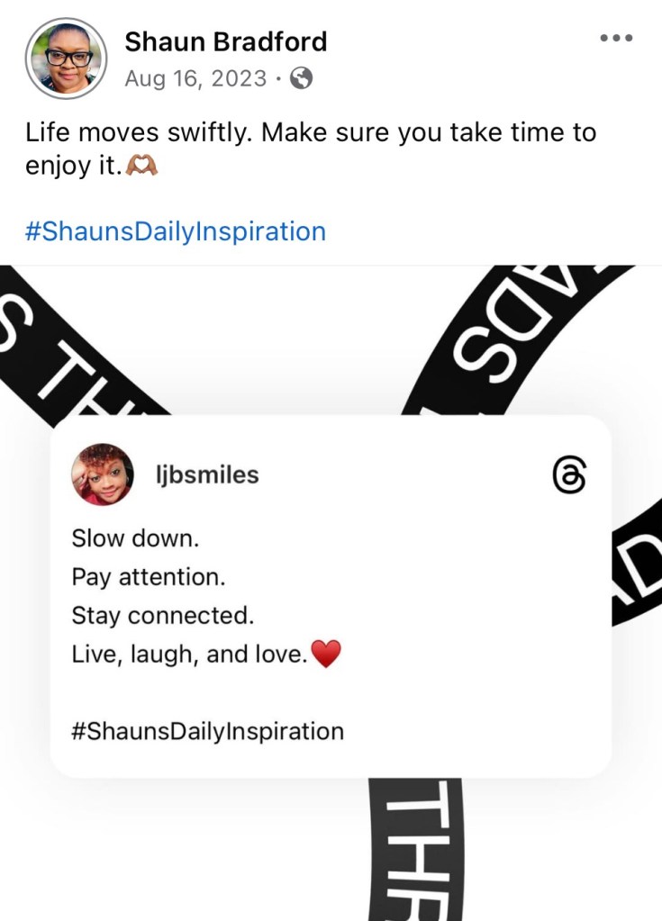662x921 pixels.
Task: Click the red heart emoji after love
Action: pos(325,654)
